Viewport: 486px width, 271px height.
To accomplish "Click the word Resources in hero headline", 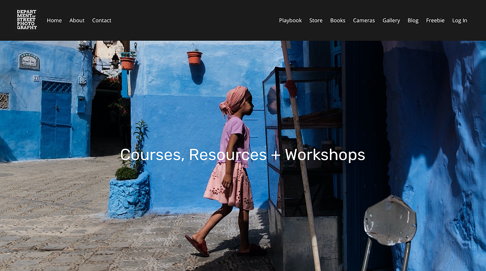I will 228,154.
